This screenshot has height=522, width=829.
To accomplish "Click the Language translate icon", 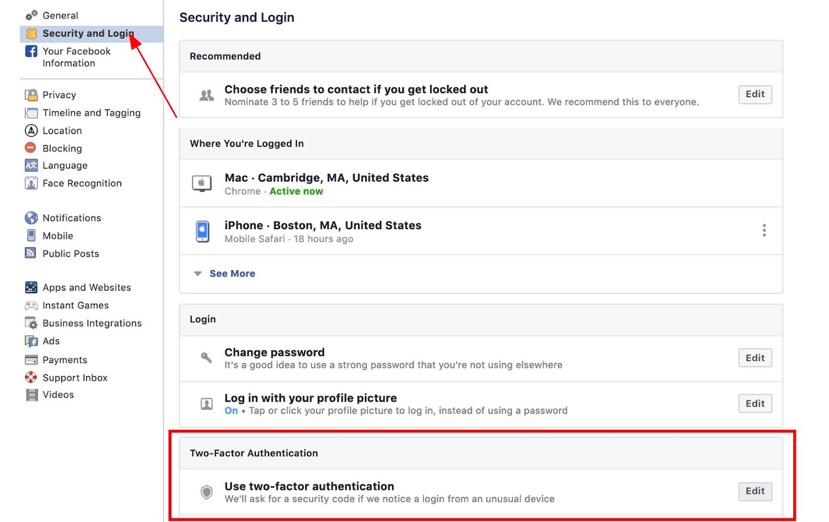I will pos(31,165).
